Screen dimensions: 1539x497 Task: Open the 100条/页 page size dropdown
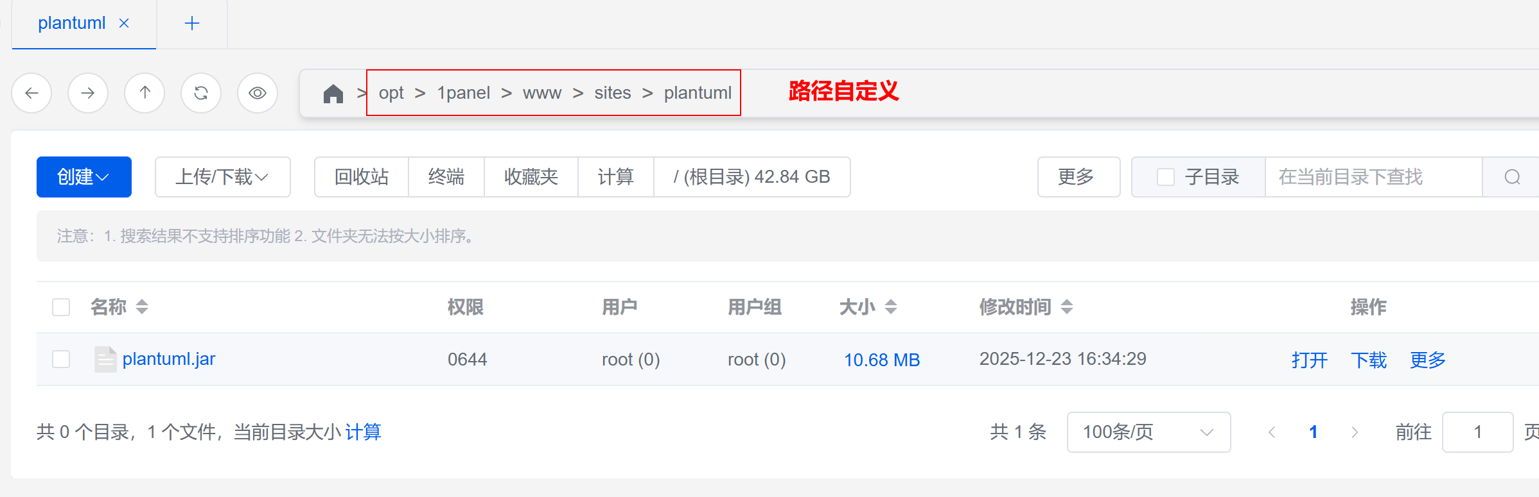1148,432
